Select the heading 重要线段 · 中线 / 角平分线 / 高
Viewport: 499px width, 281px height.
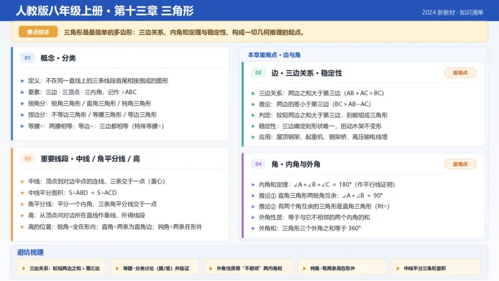click(x=90, y=159)
